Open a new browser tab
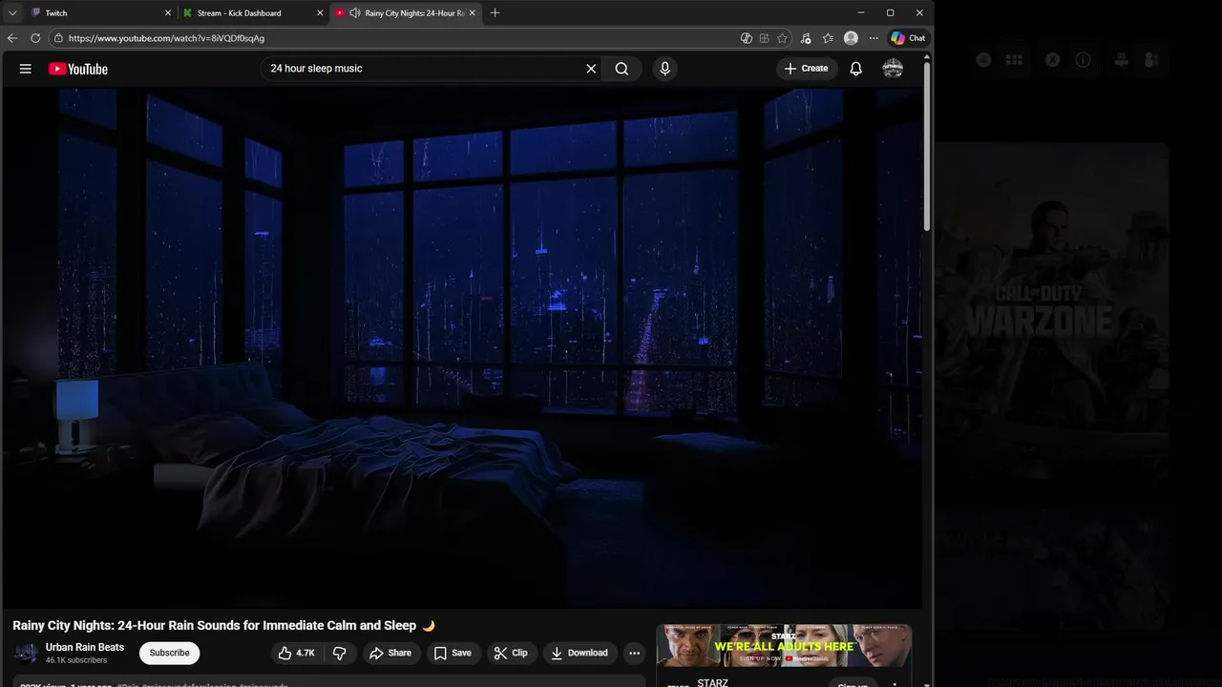Screen dimensions: 1222x687 point(495,13)
